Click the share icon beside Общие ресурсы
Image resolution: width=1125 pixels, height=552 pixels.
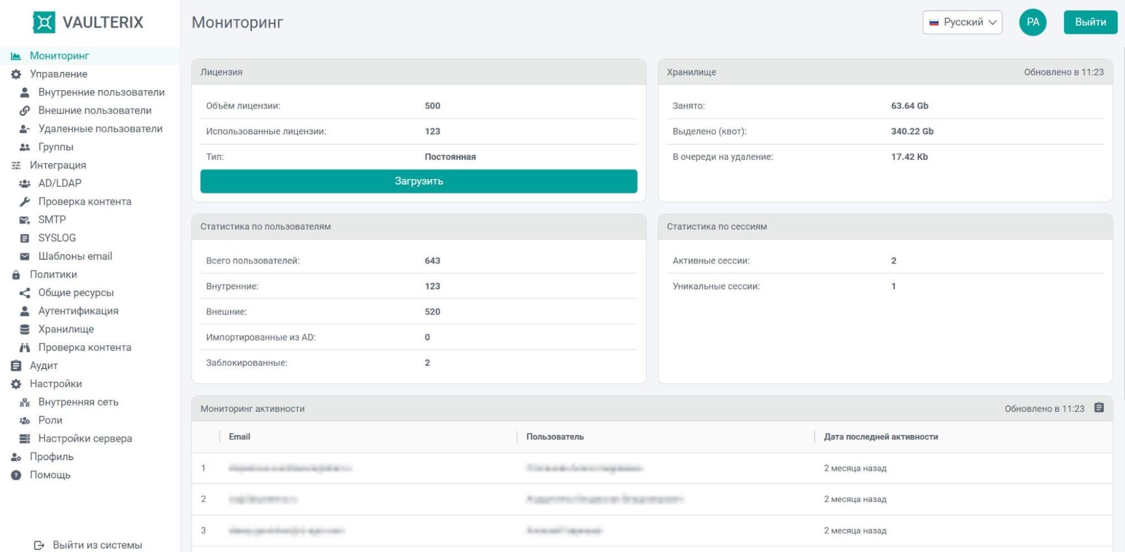click(25, 293)
